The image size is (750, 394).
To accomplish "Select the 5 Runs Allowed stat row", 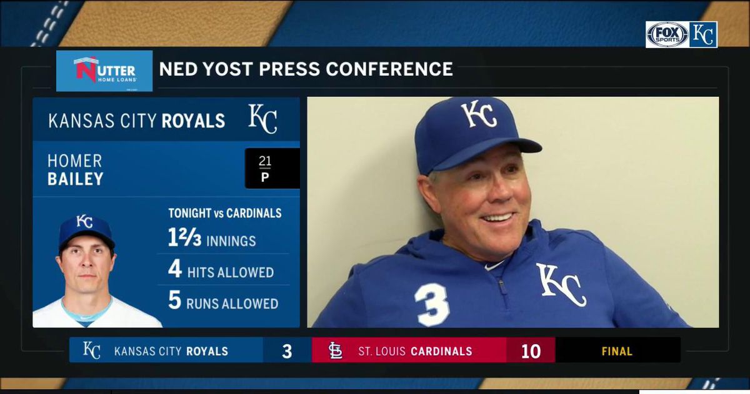I will click(223, 301).
